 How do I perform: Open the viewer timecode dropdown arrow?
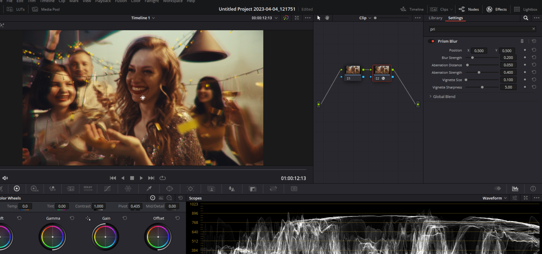pos(276,18)
